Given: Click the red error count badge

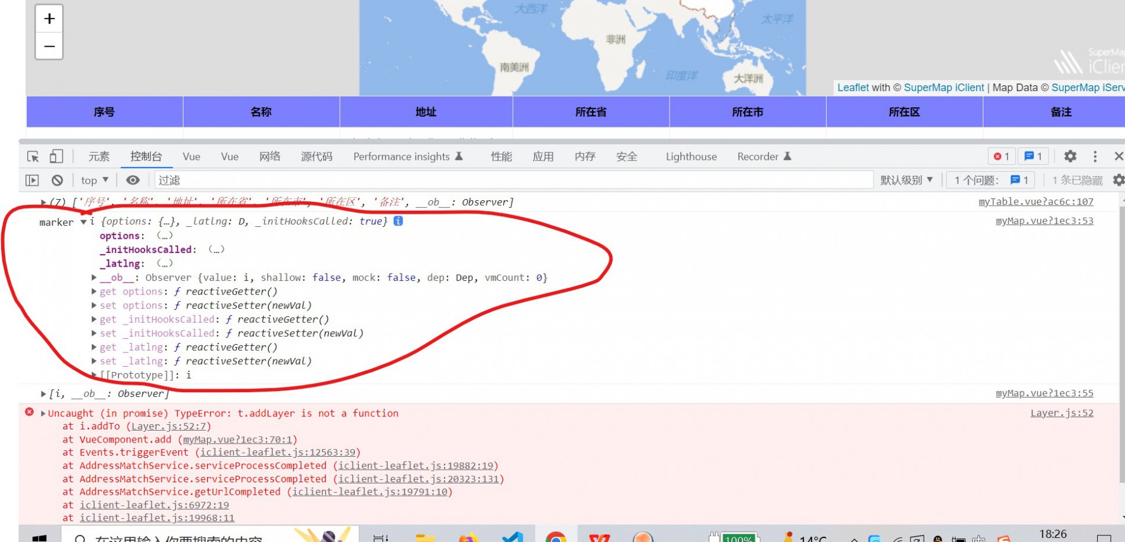Looking at the screenshot, I should (1001, 156).
